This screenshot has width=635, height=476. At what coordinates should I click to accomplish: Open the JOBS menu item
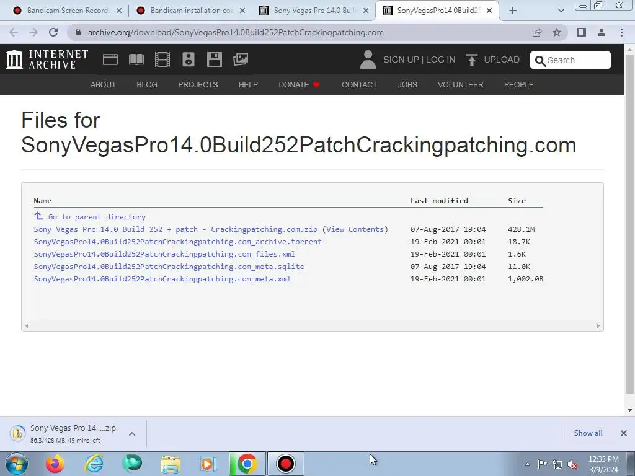(x=407, y=84)
